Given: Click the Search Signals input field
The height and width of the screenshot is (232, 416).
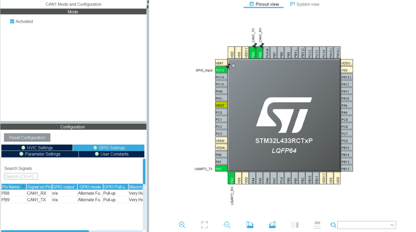Looking at the screenshot, I should 21,176.
